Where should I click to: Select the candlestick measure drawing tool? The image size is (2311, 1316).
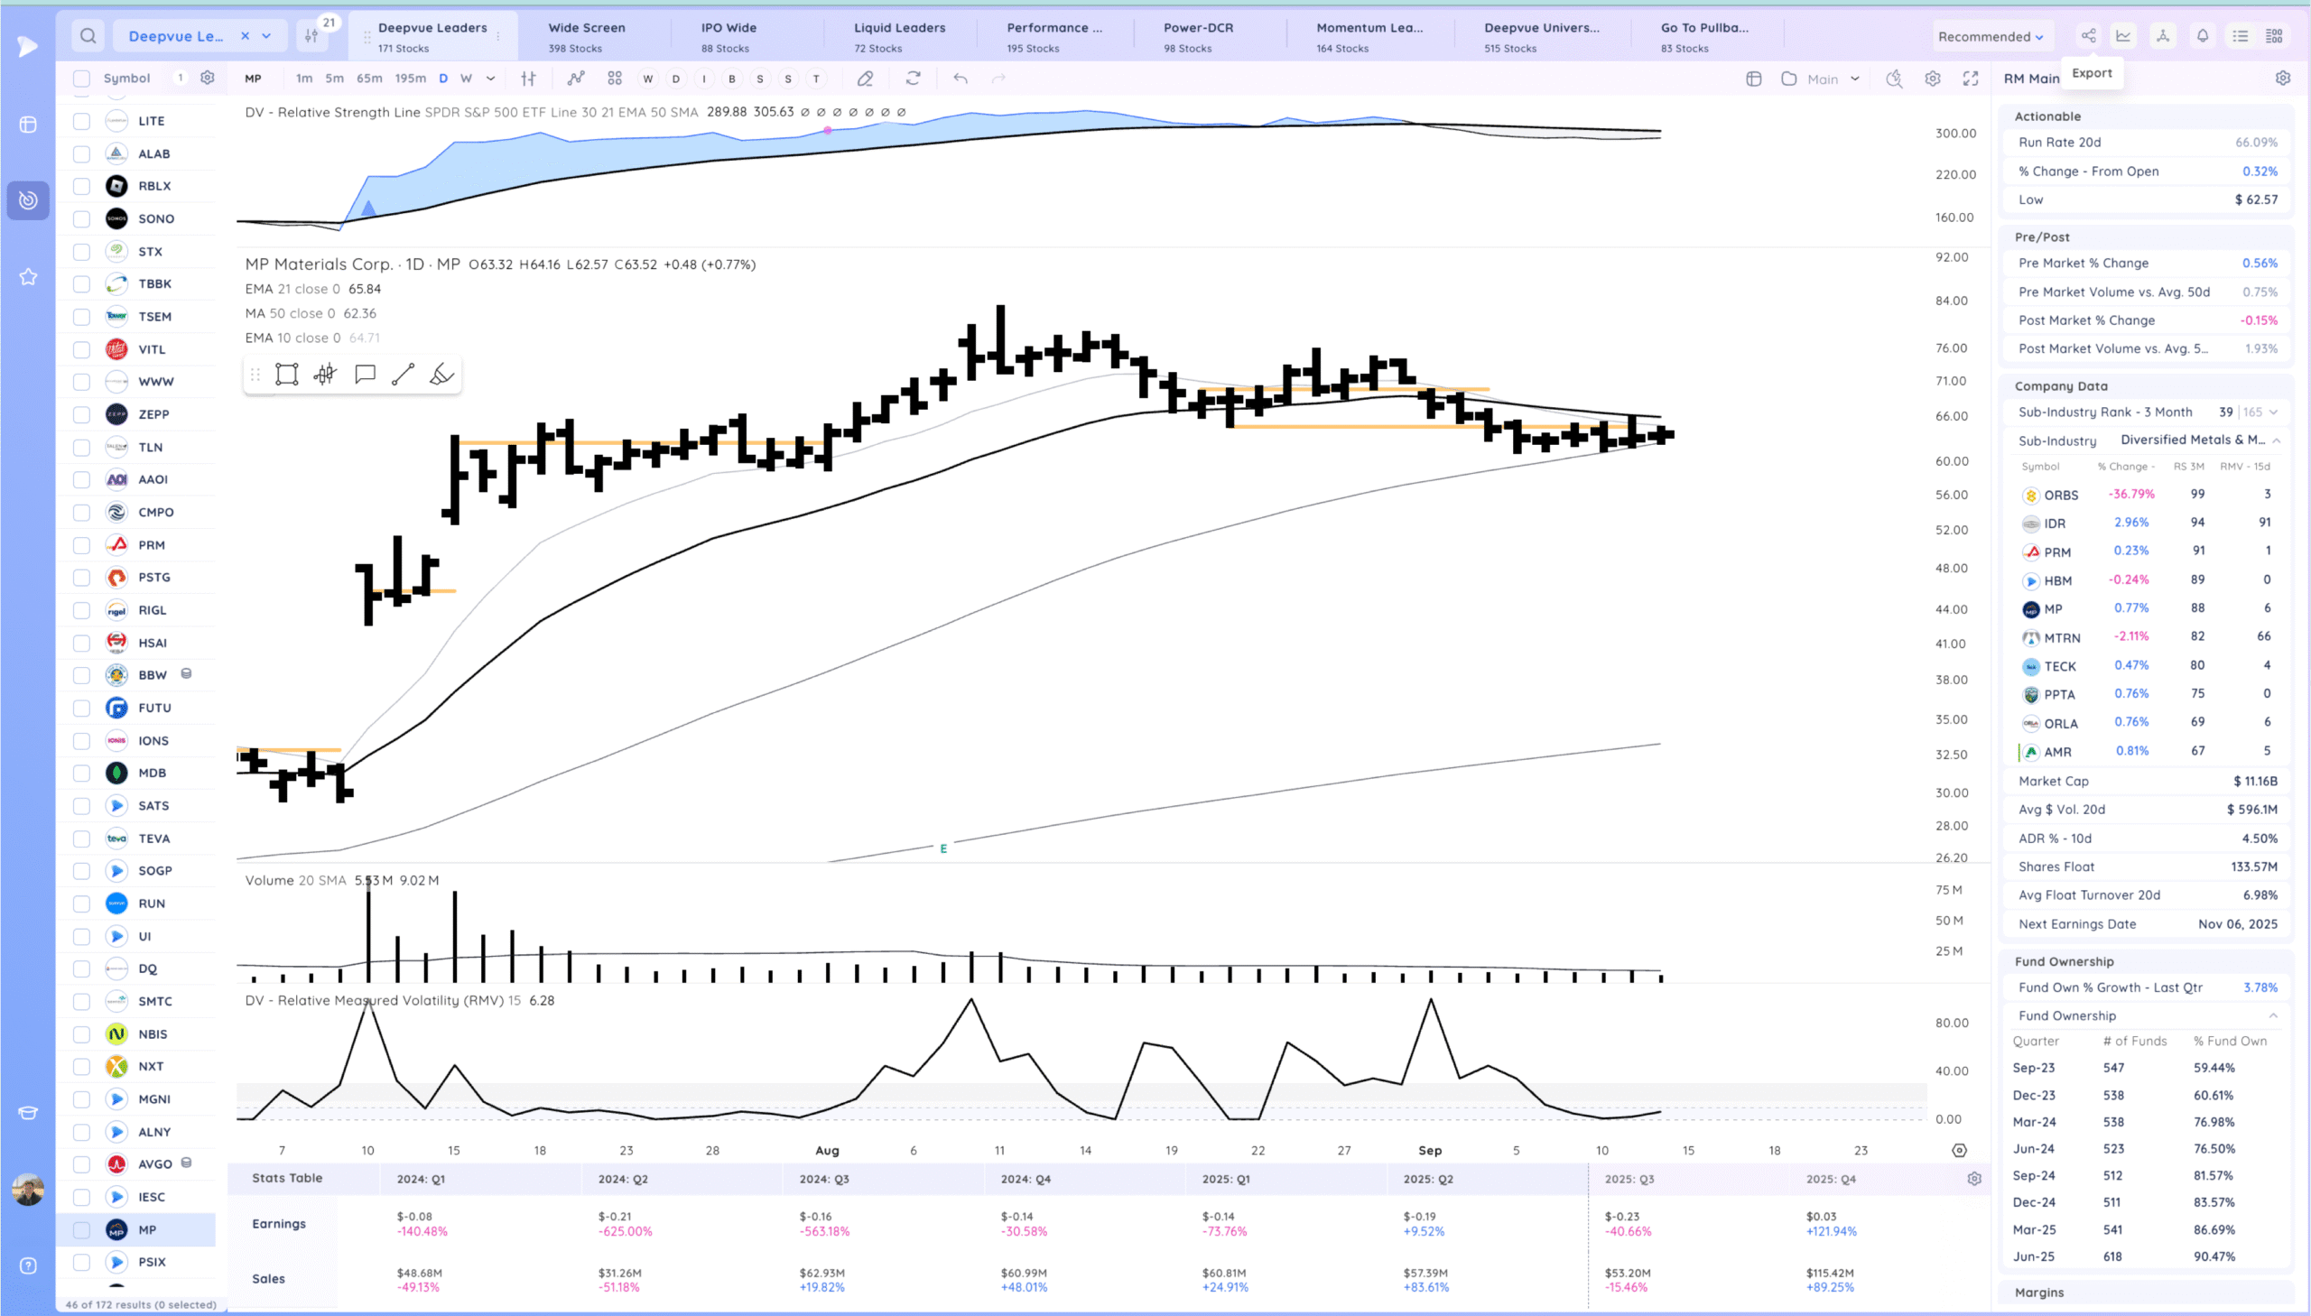[325, 375]
